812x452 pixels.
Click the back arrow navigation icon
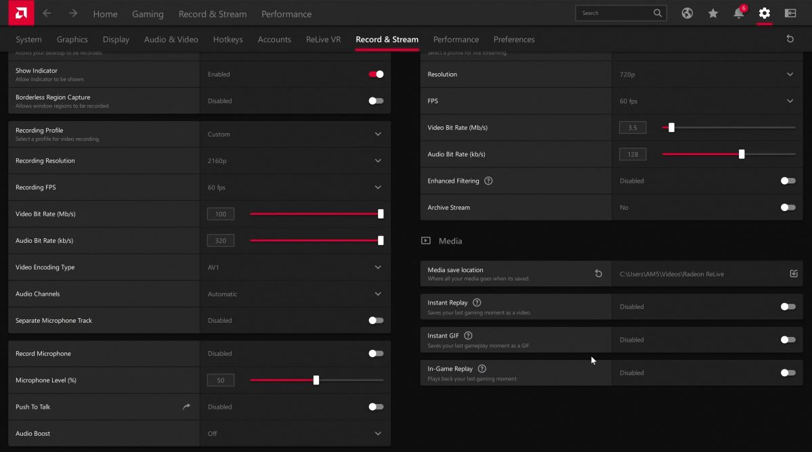pyautogui.click(x=47, y=14)
